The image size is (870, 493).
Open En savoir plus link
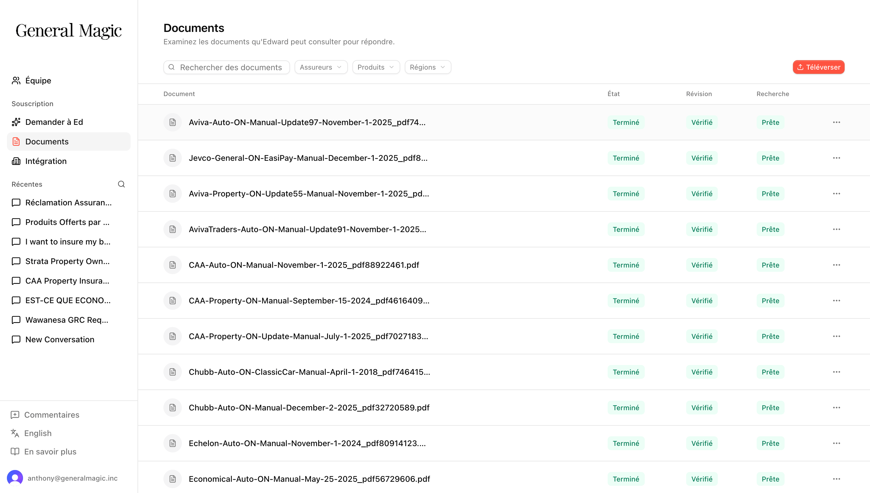coord(43,452)
